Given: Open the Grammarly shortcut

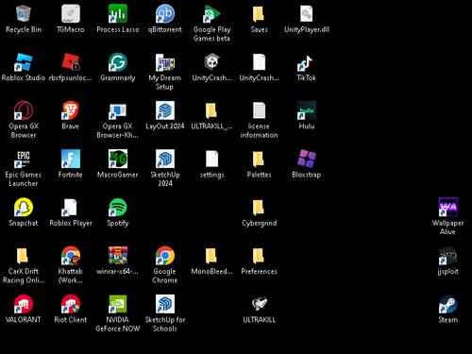Looking at the screenshot, I should (118, 62).
